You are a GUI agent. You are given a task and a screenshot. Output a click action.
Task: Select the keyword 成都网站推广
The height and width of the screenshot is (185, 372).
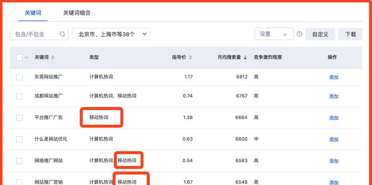[49, 96]
